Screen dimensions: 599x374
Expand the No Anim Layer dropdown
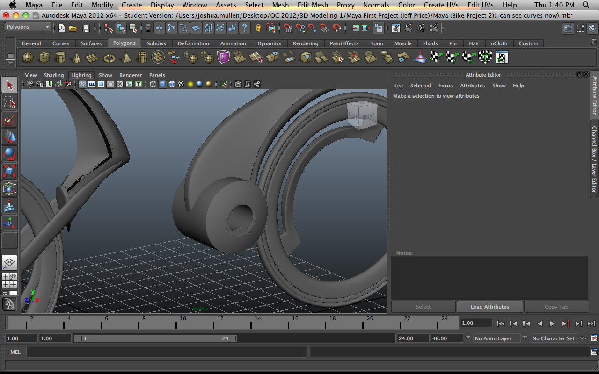496,338
